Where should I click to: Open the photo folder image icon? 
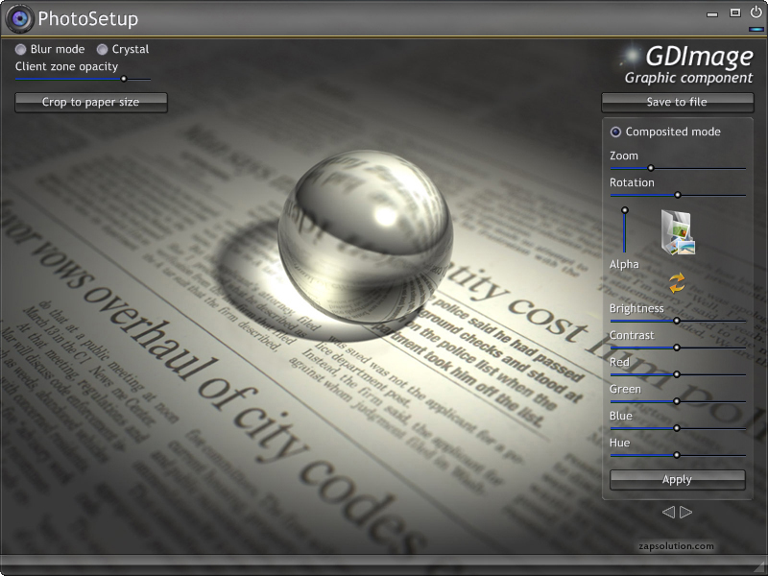pyautogui.click(x=678, y=232)
